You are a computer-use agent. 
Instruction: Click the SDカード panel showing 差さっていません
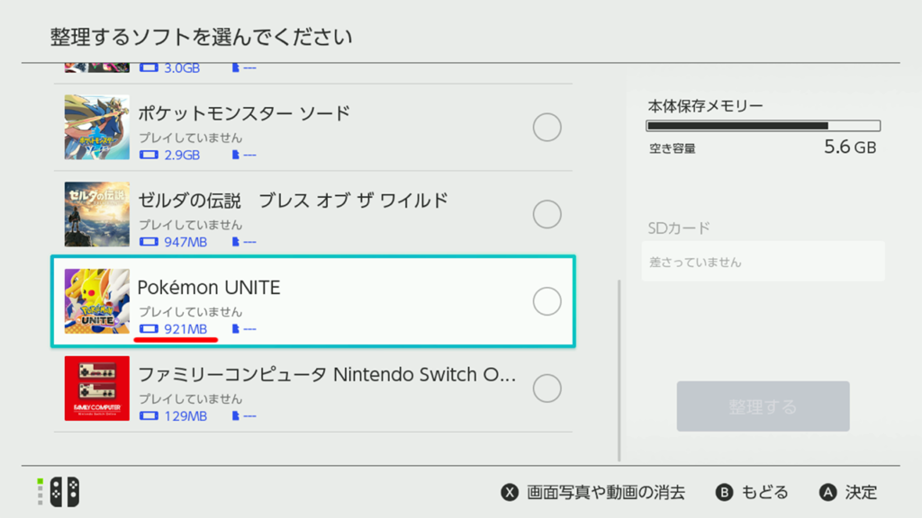click(762, 261)
